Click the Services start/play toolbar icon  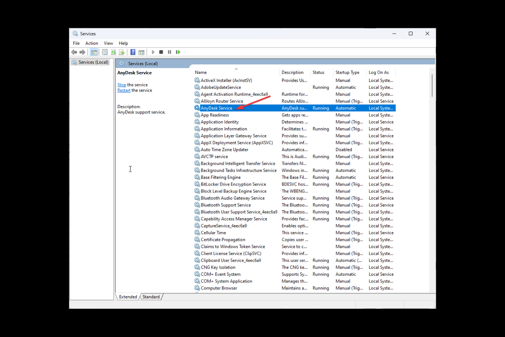(x=153, y=52)
